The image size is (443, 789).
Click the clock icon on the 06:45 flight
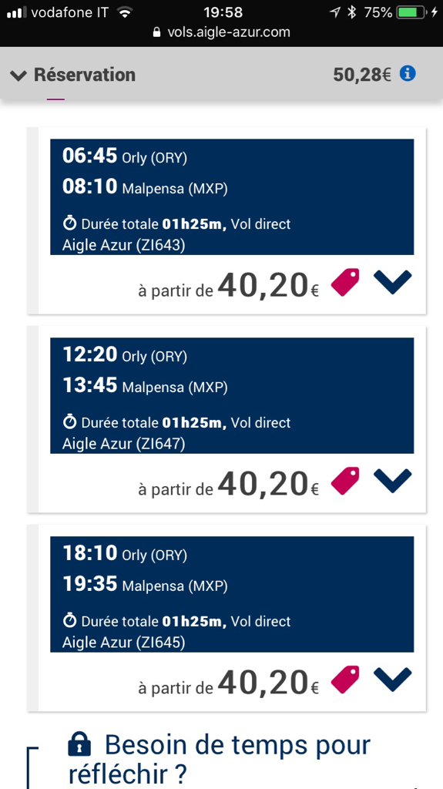[69, 224]
